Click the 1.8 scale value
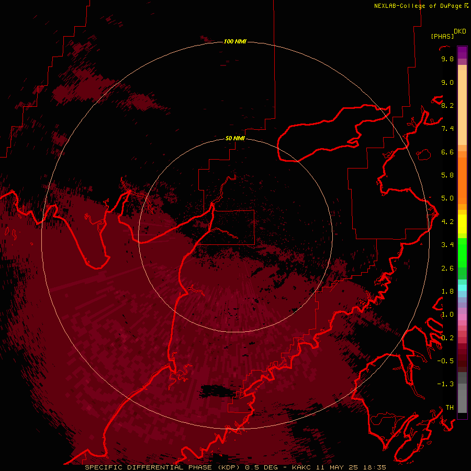This screenshot has width=471, height=471. pos(447,291)
